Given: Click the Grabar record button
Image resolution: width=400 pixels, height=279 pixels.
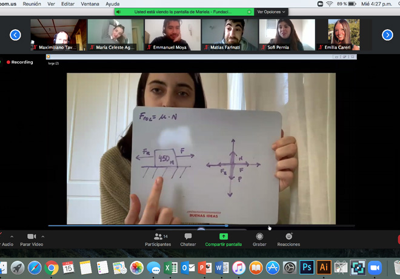Looking at the screenshot, I should pyautogui.click(x=259, y=238).
